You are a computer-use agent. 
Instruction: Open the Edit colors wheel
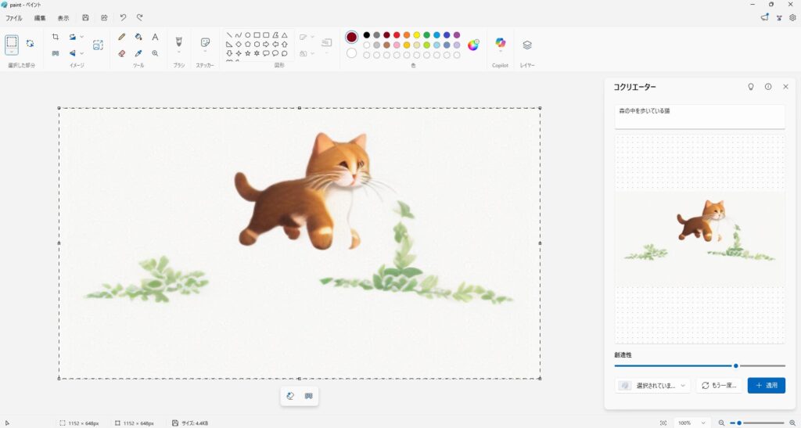pos(473,45)
